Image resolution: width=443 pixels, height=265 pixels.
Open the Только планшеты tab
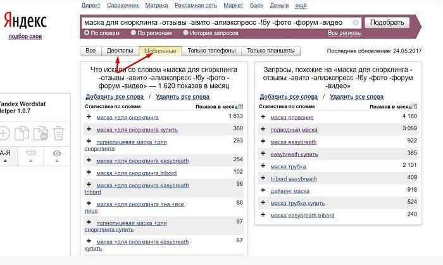271,51
